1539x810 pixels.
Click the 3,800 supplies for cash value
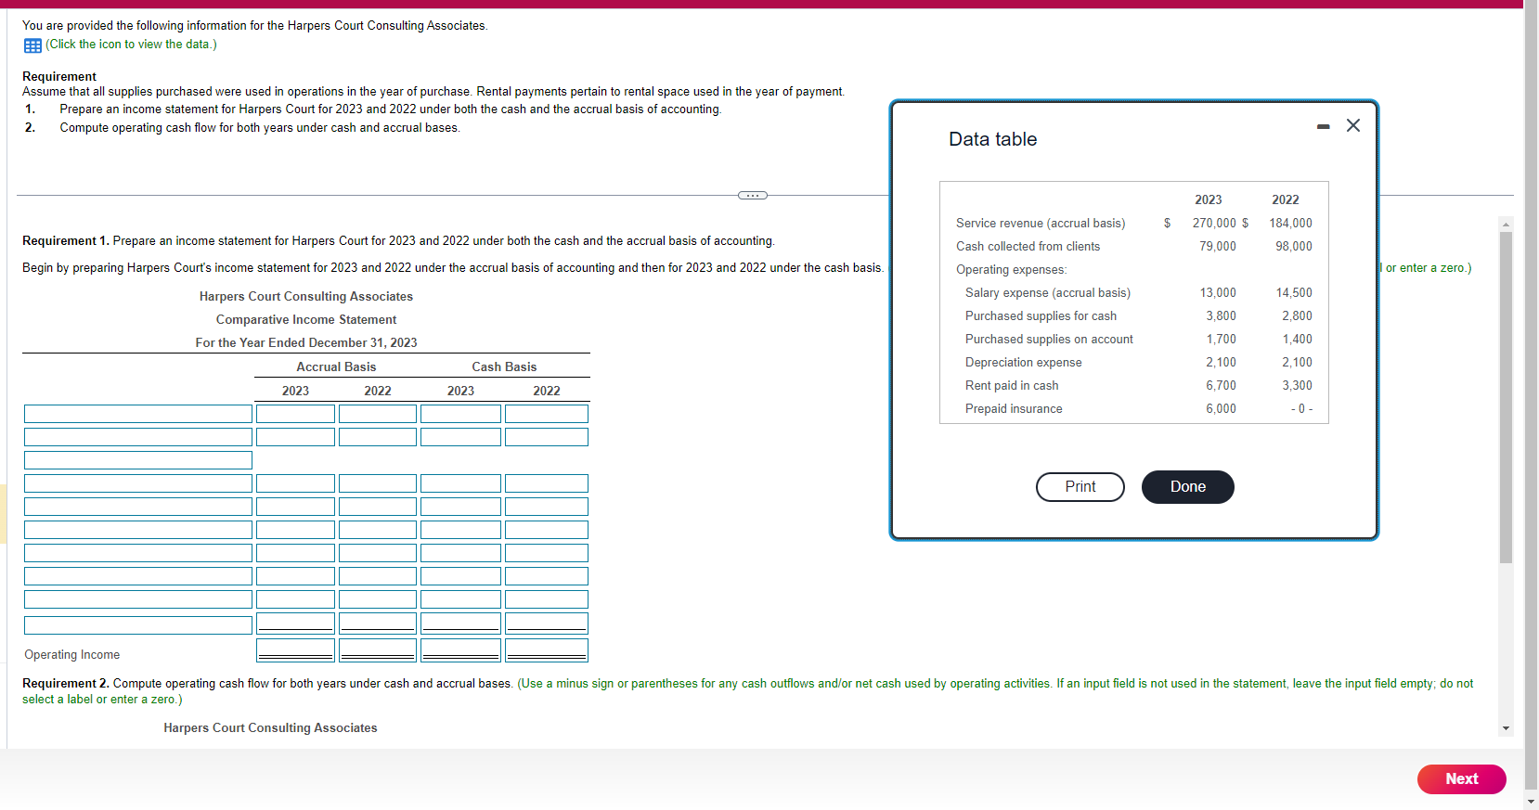click(x=1221, y=316)
